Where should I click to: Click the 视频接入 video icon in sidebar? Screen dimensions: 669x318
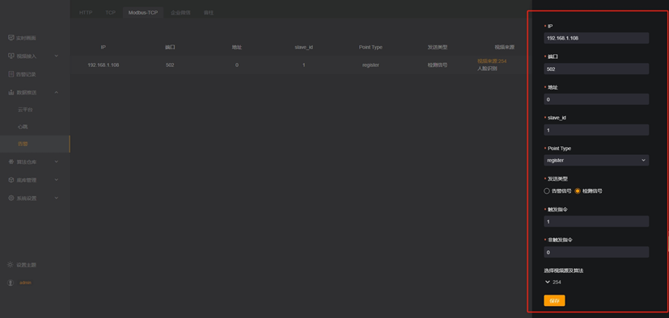tap(11, 56)
